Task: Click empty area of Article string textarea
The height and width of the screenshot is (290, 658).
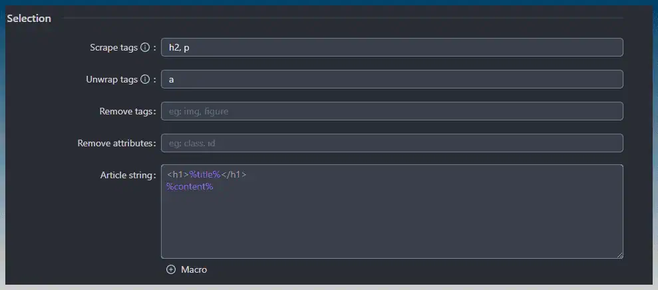Action: tap(392, 227)
